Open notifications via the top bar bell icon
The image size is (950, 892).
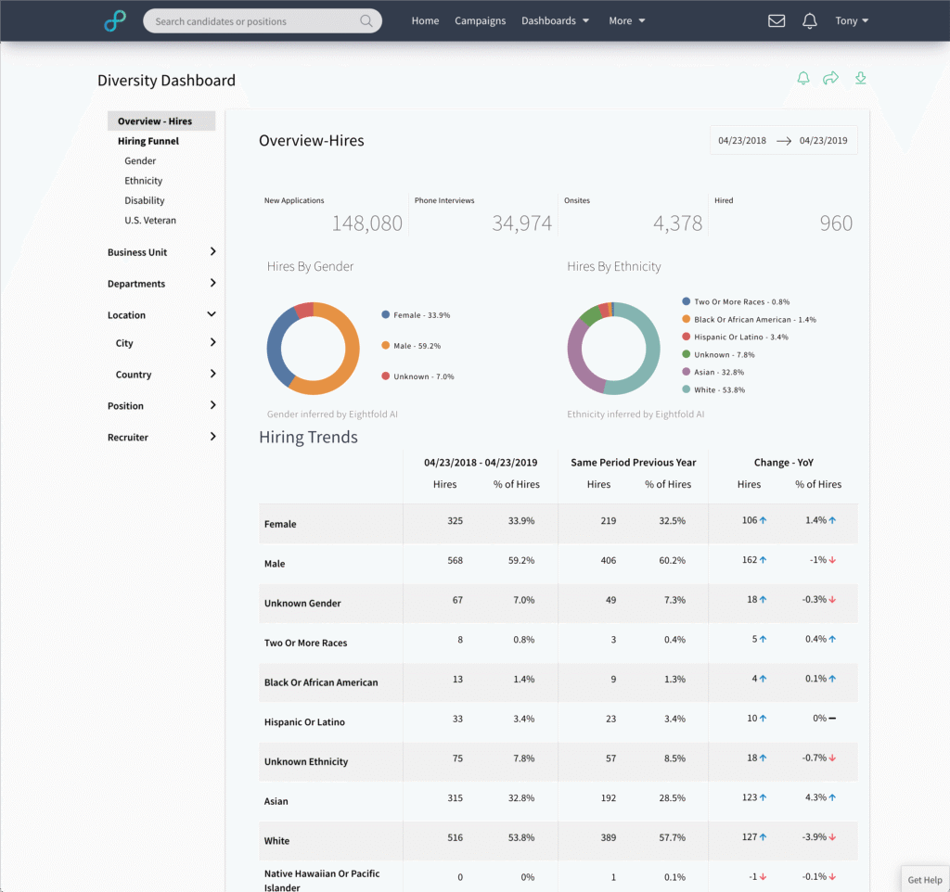pos(809,20)
